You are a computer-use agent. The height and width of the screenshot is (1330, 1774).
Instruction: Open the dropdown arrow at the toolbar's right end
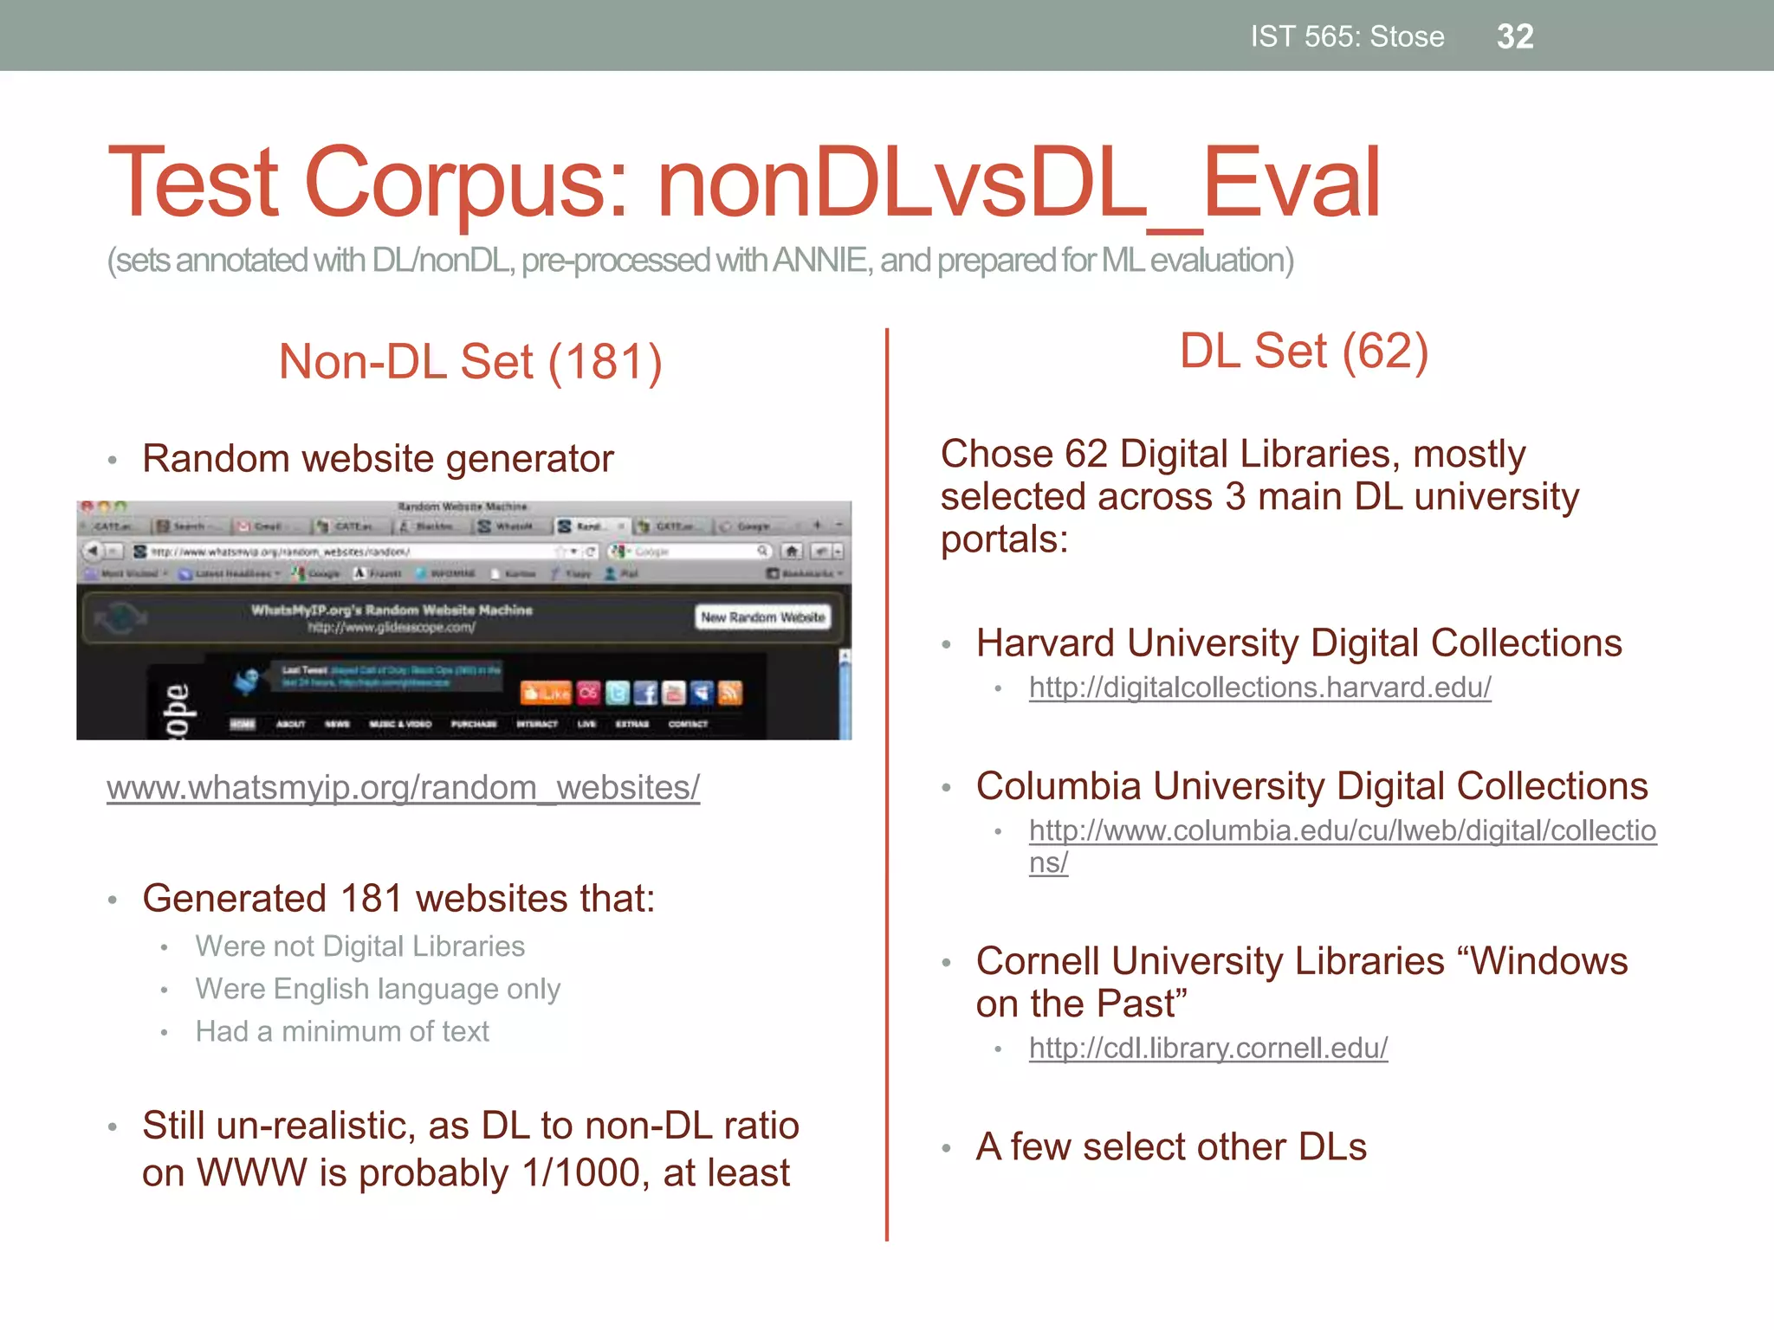[838, 552]
